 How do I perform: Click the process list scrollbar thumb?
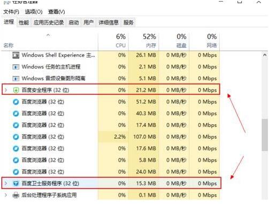point(265,135)
